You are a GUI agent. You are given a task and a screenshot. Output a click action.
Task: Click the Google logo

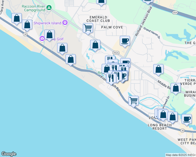click(x=9, y=154)
